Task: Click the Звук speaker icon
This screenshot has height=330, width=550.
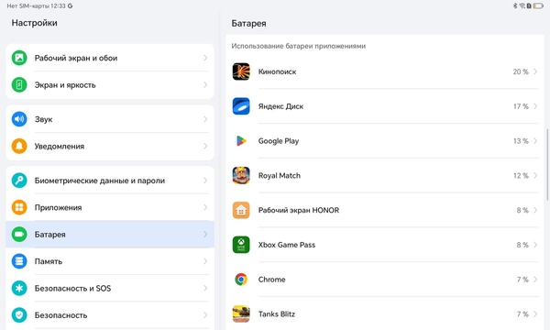Action: [19, 119]
